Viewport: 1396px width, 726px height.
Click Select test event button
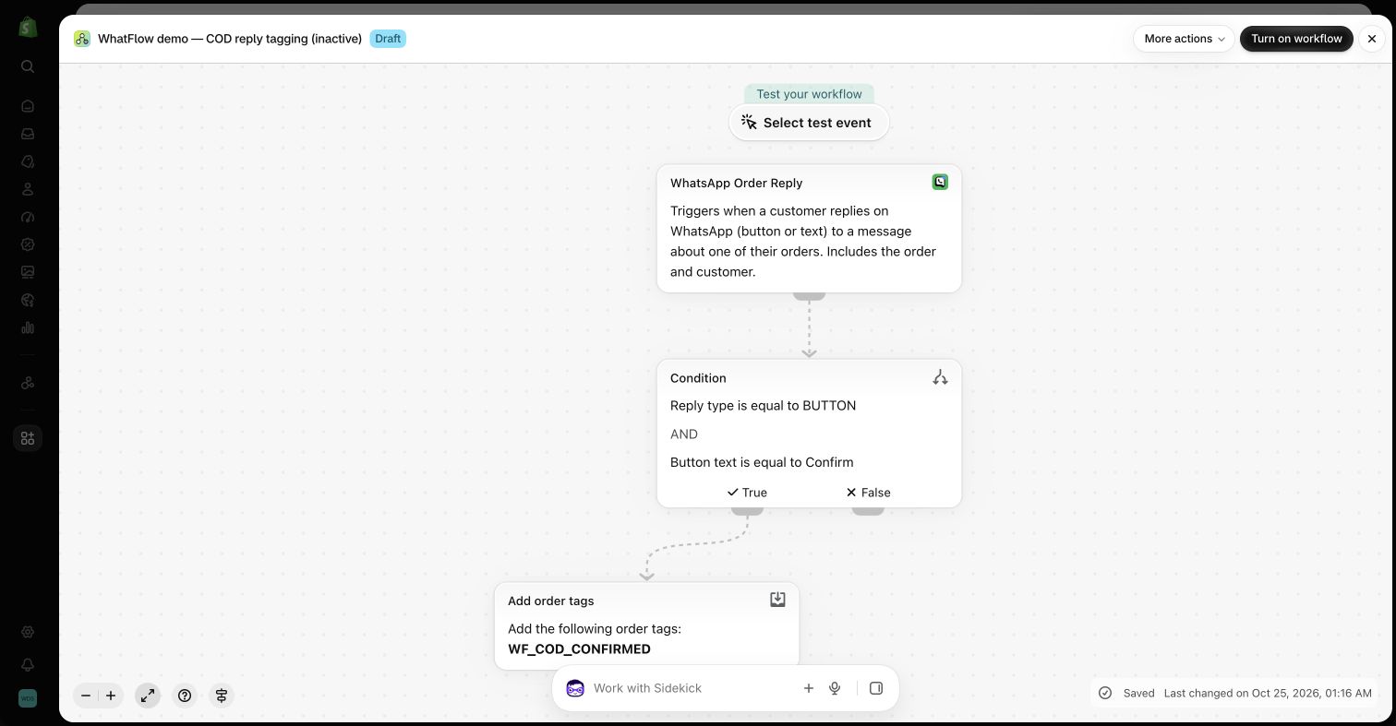tap(809, 123)
